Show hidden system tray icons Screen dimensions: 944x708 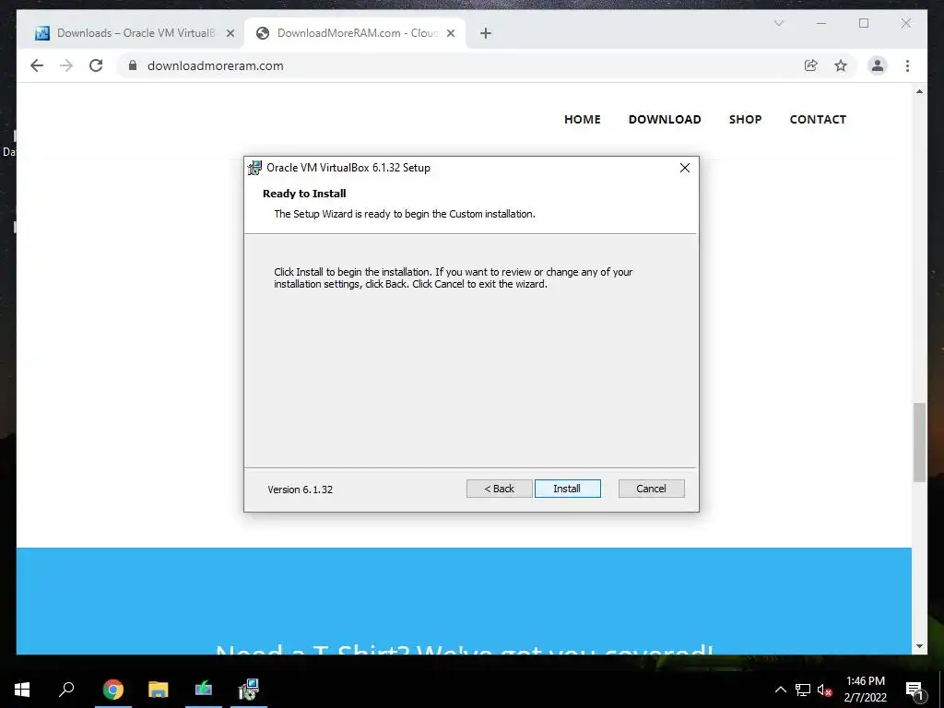pos(780,690)
